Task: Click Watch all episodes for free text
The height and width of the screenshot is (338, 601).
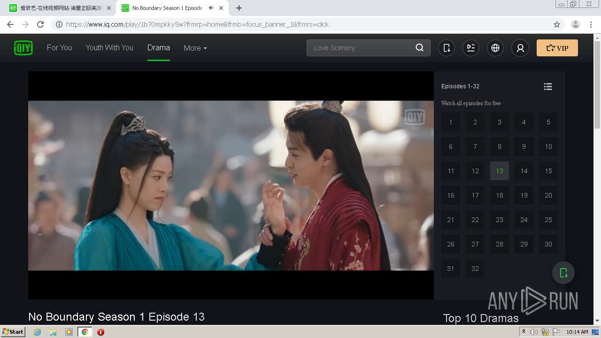Action: pyautogui.click(x=471, y=103)
